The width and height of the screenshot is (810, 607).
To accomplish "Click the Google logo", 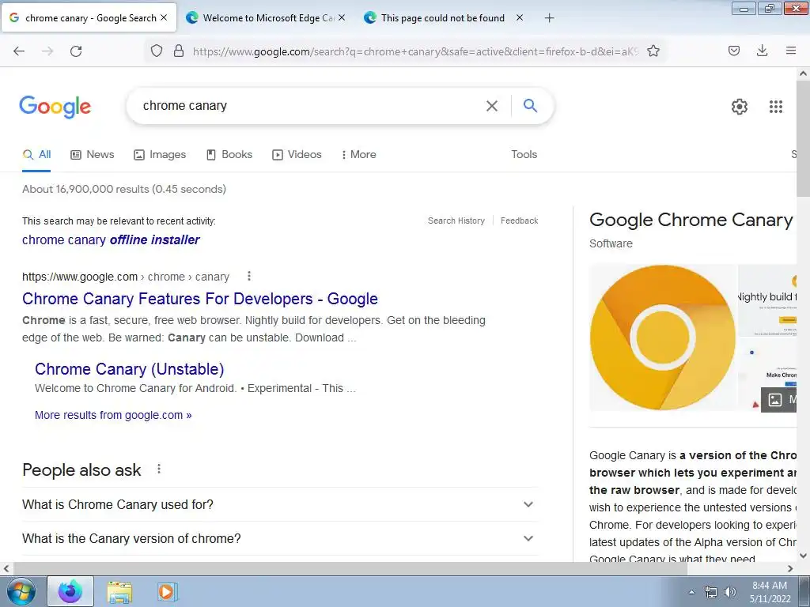I will click(55, 107).
